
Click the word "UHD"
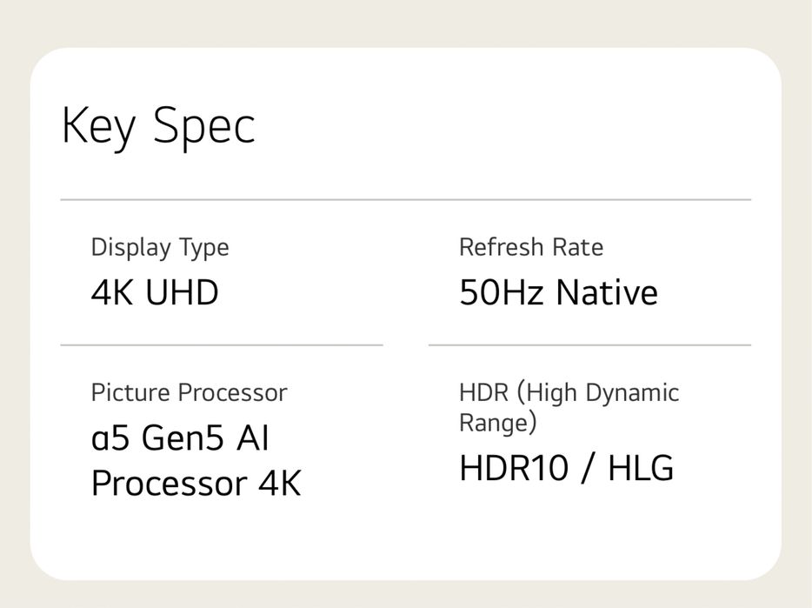click(182, 292)
